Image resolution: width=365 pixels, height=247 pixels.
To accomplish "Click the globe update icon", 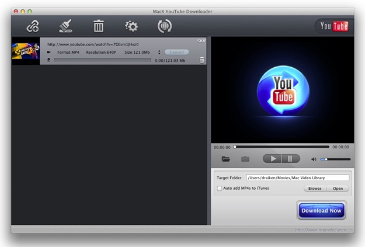I will coord(165,26).
